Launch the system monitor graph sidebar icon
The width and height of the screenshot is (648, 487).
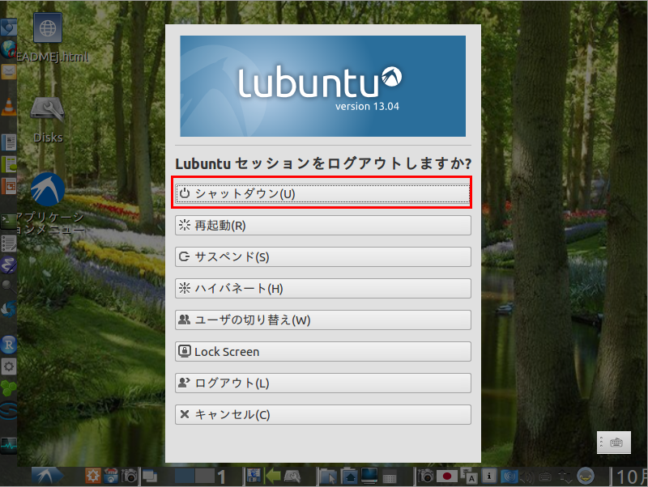(x=8, y=445)
